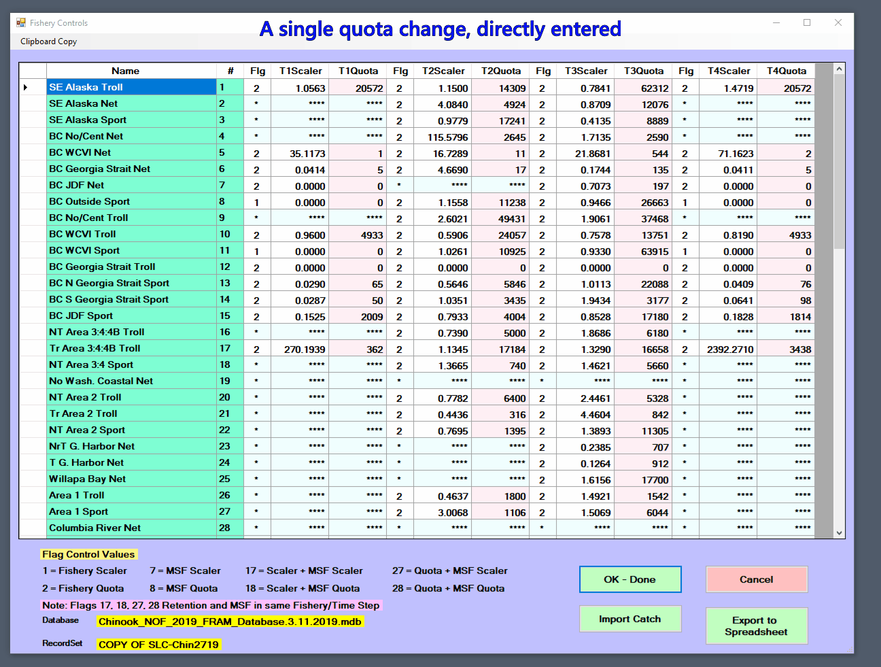Click the Chinook_NOF_2019 database name label
Image resolution: width=881 pixels, height=667 pixels.
point(230,621)
